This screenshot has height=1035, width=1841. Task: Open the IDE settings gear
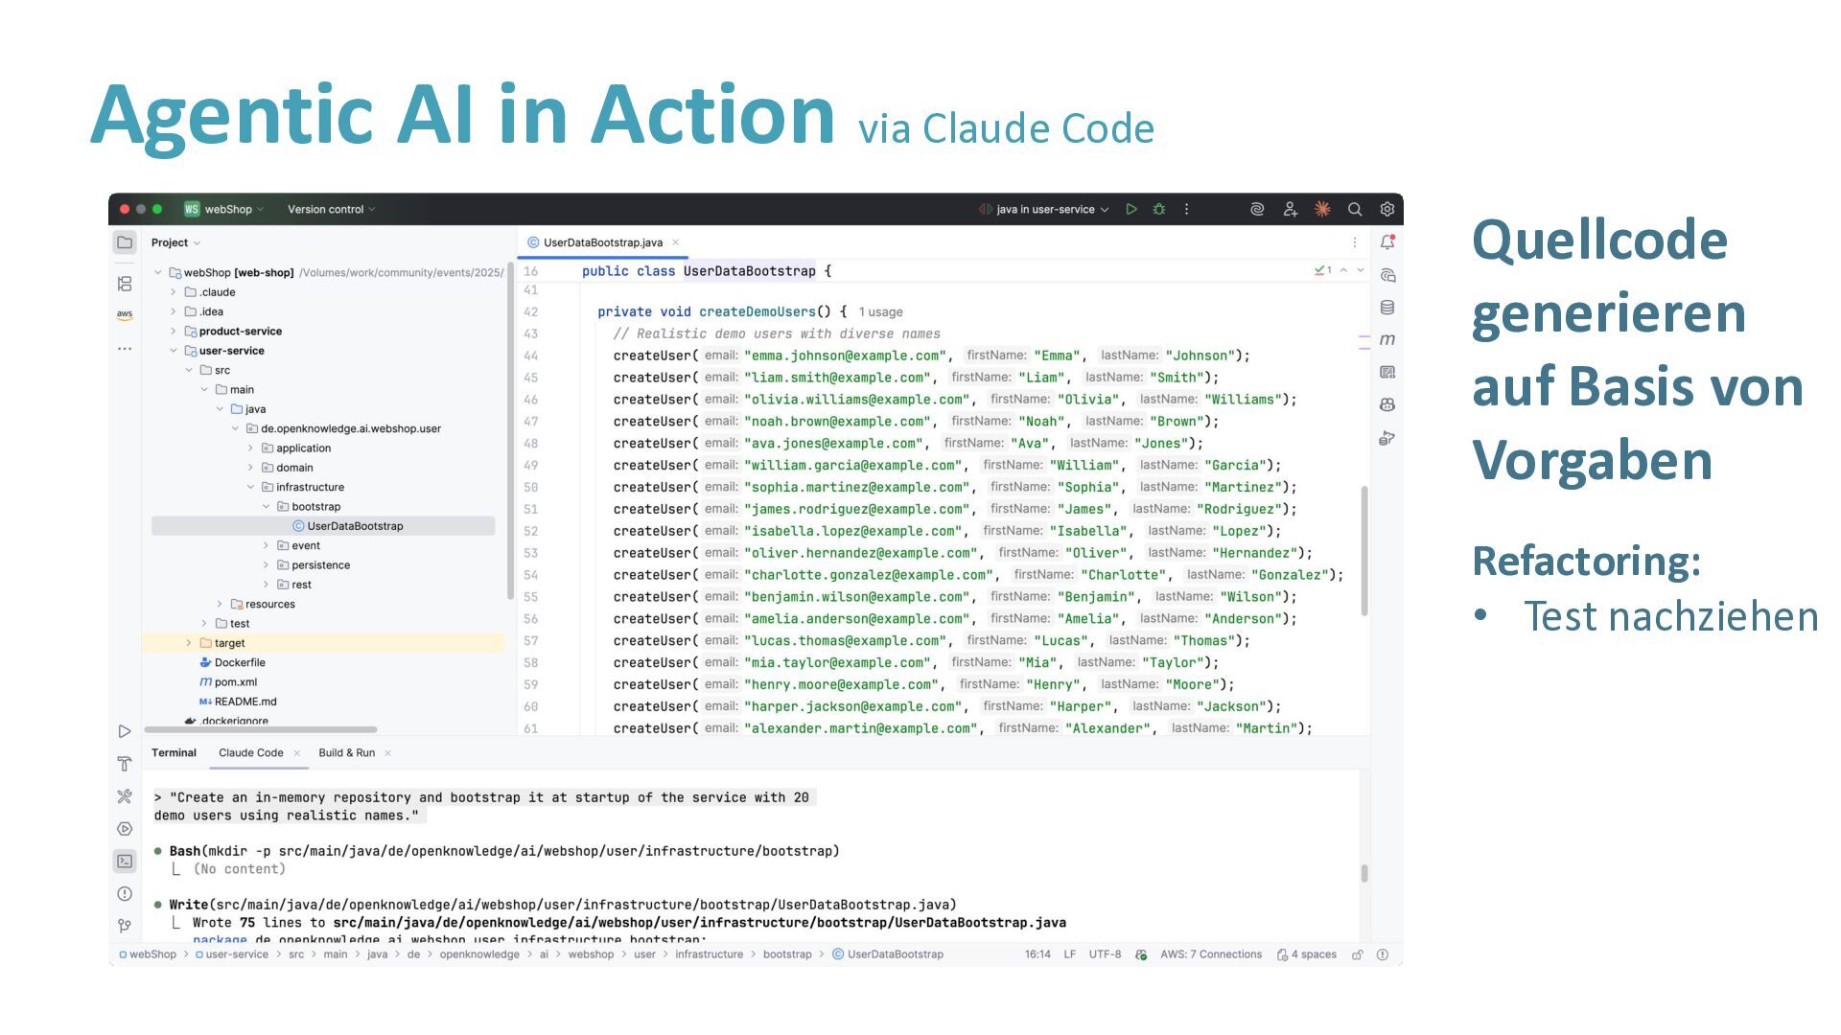coord(1387,209)
